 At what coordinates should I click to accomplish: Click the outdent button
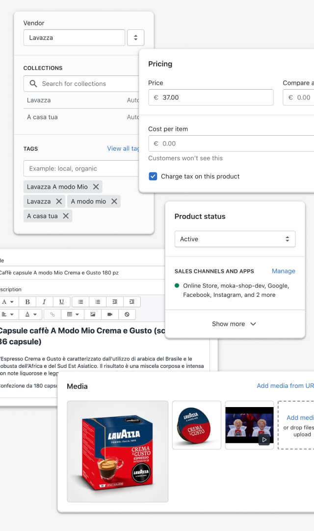pos(115,302)
